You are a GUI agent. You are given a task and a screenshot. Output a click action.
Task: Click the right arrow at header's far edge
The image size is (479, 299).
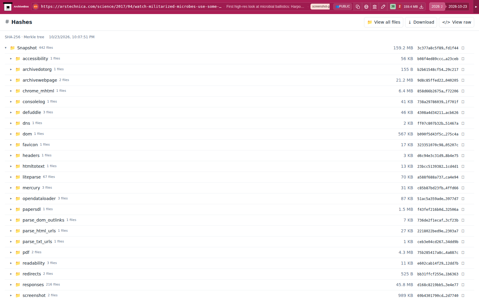tap(476, 7)
